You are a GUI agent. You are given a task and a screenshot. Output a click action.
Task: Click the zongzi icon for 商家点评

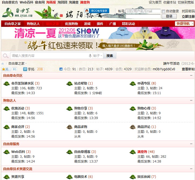tap(6, 127)
